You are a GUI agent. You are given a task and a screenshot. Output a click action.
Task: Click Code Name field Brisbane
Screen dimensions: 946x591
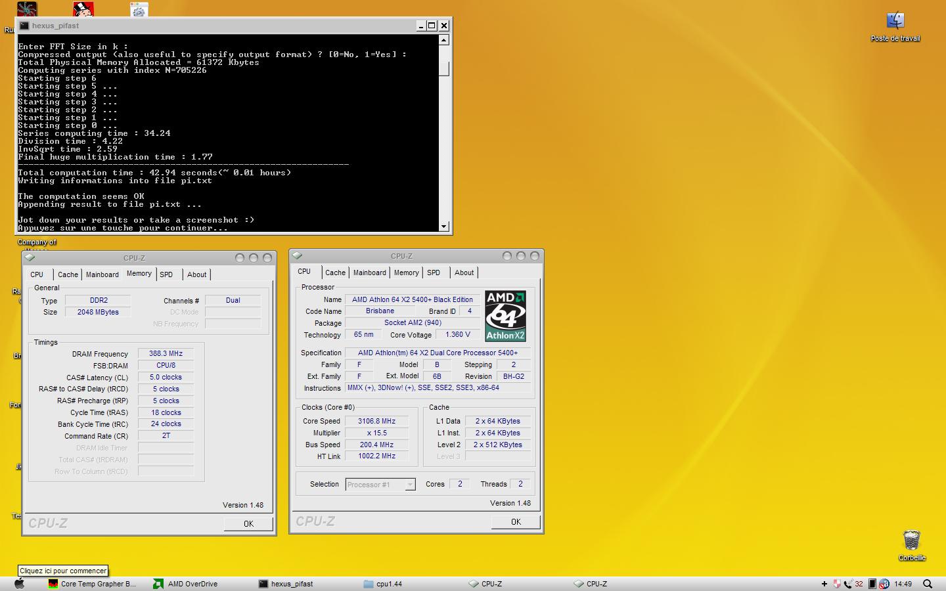click(x=380, y=311)
